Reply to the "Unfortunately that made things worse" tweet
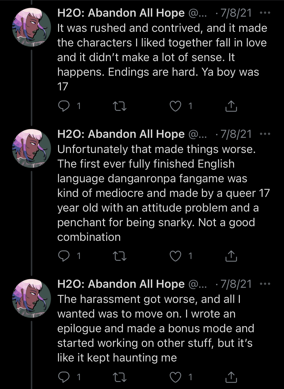Screen dimensions: 284x389 tap(64, 256)
